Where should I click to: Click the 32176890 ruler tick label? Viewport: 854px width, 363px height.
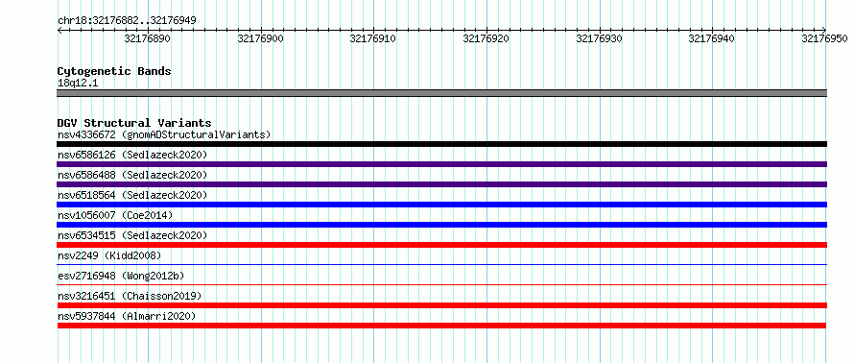coord(147,38)
